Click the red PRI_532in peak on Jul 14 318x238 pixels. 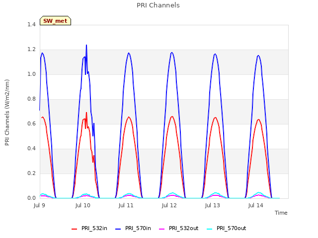click(258, 119)
